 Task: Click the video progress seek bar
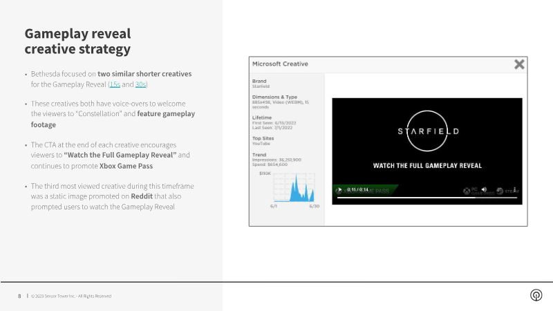pos(427,198)
